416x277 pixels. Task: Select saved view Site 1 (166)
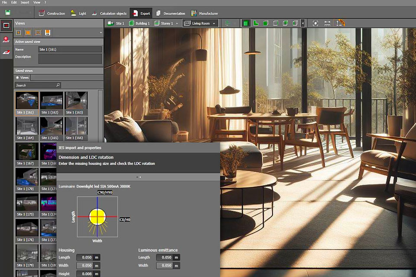point(76,129)
